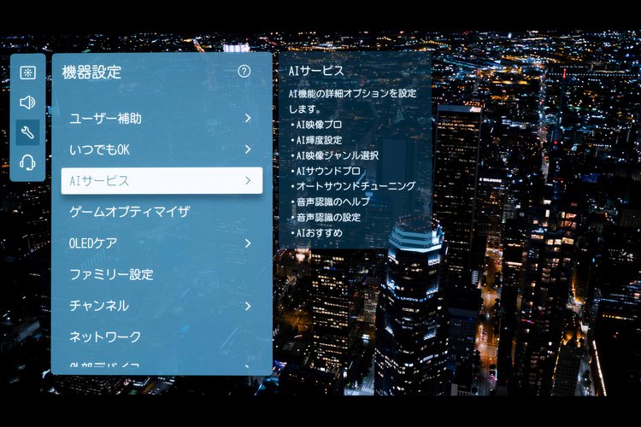Select the ユーザー補助 menu item

(x=105, y=118)
